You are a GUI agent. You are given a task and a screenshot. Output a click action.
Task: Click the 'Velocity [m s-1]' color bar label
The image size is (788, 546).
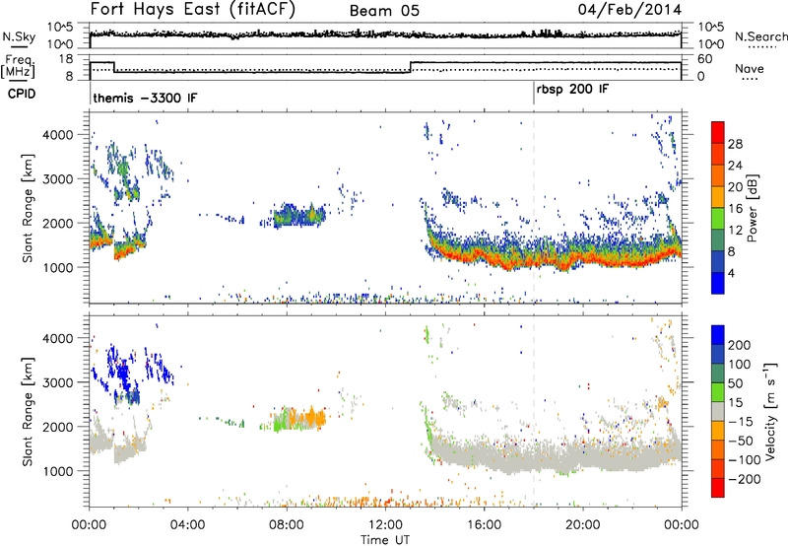tap(770, 411)
